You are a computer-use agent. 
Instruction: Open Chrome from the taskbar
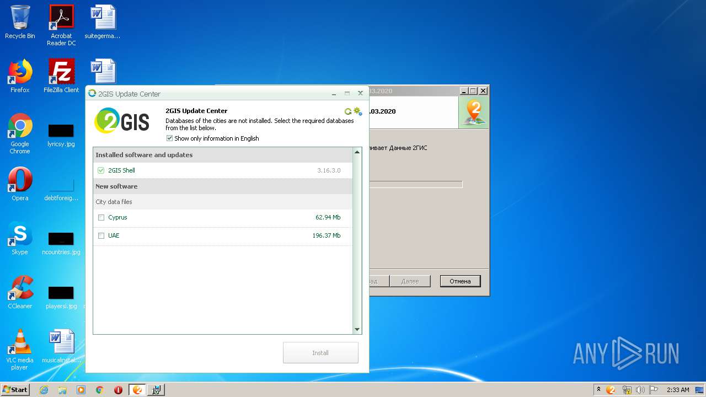pos(100,390)
